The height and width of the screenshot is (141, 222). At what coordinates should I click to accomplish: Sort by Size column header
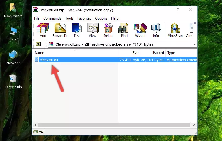pyautogui.click(x=129, y=53)
